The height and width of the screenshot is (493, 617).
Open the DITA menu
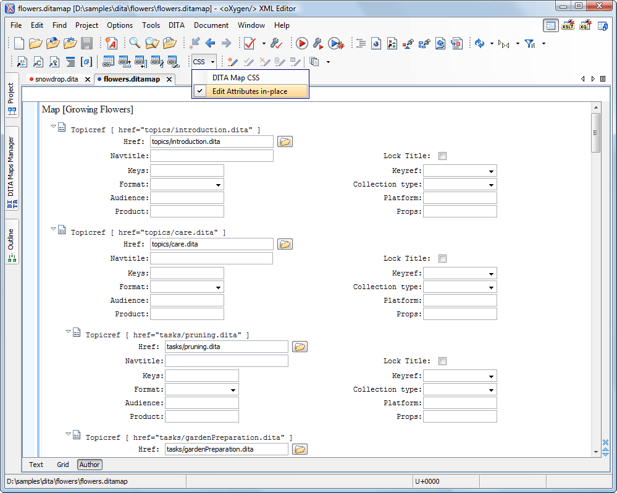(x=177, y=25)
